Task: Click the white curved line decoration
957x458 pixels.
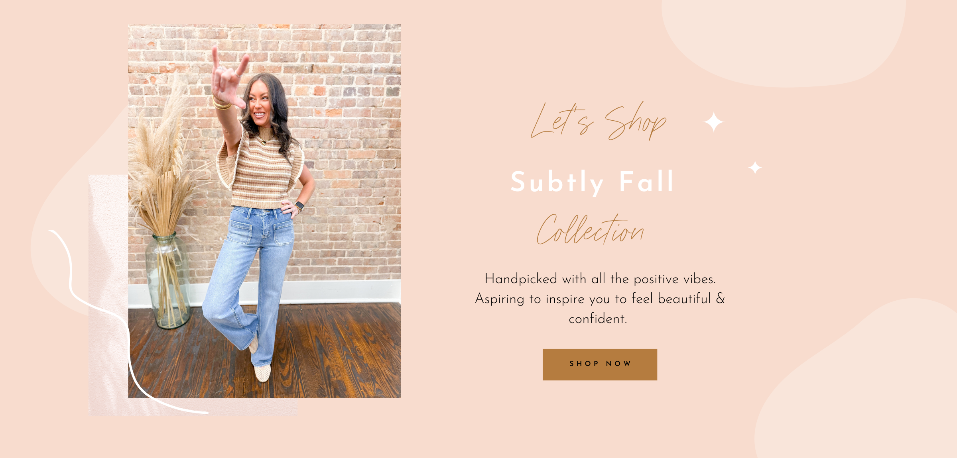Action: [x=108, y=319]
